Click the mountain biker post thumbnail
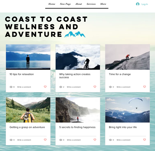Screen dimensions: 155x151 pyautogui.click(x=78, y=57)
